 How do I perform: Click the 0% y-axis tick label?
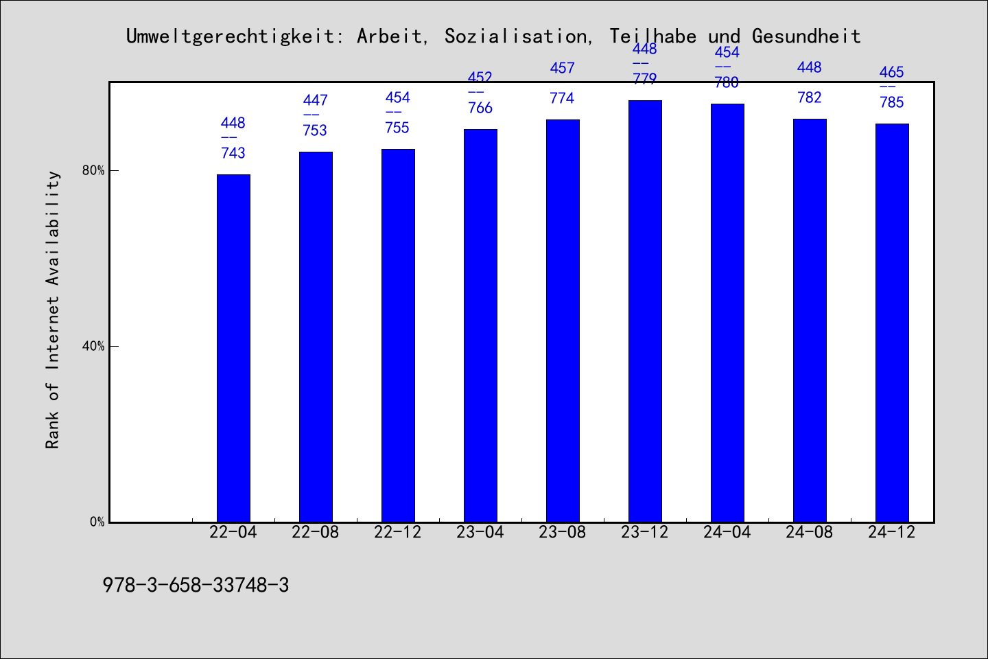pos(97,522)
